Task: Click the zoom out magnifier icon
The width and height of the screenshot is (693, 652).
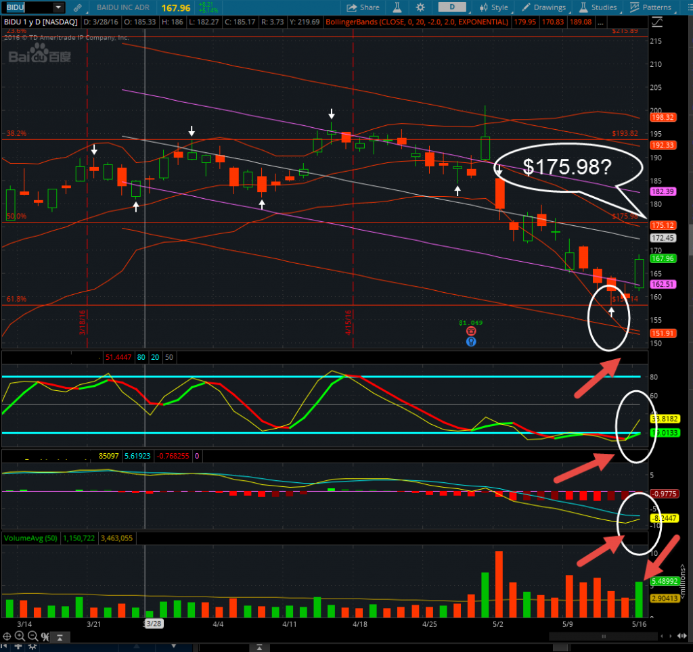Action: point(32,636)
